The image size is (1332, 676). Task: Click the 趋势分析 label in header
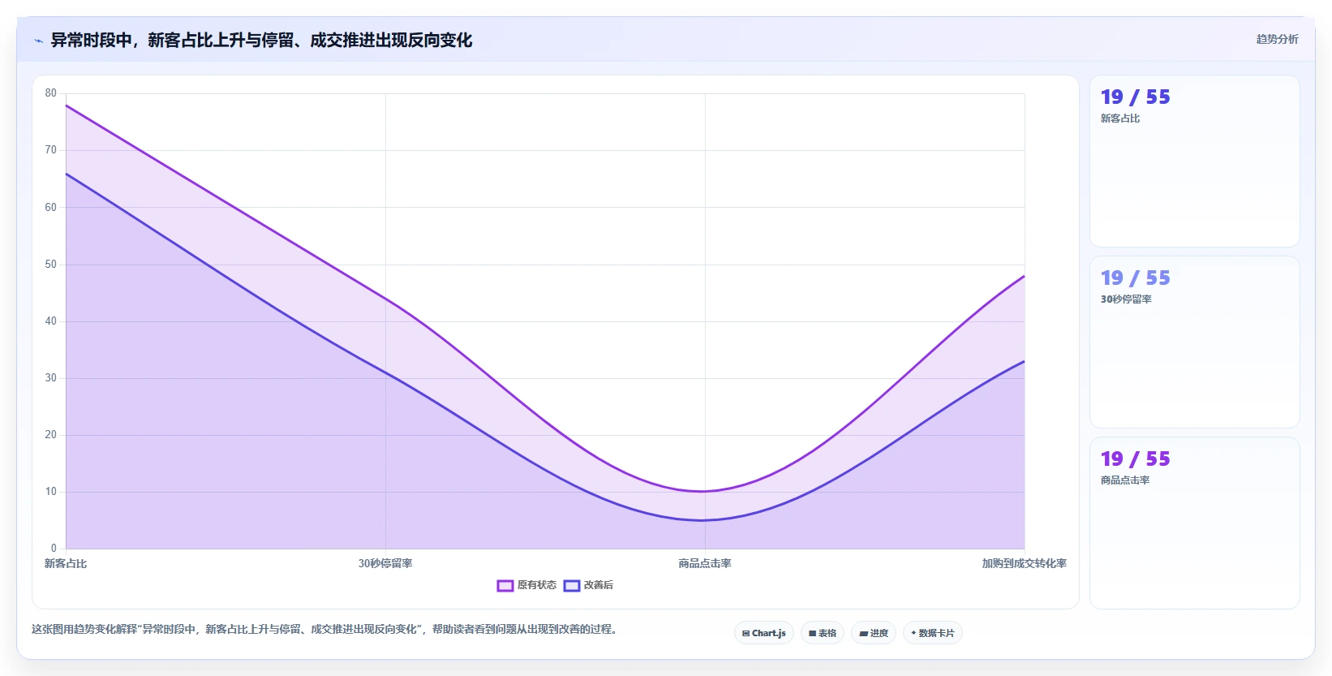[1277, 39]
